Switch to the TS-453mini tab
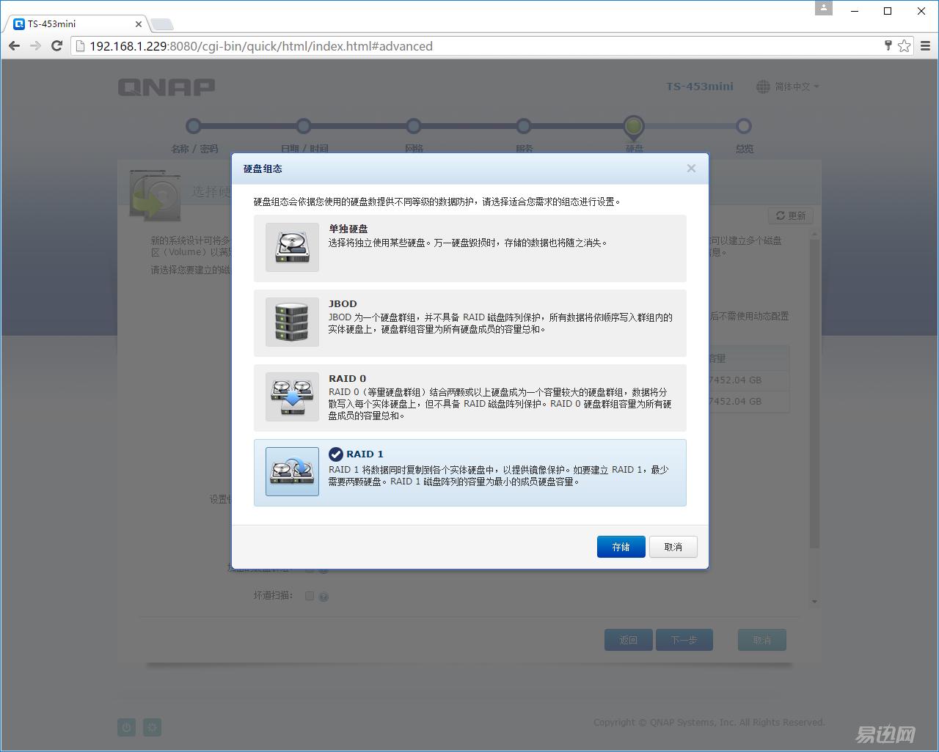This screenshot has height=752, width=939. 77,23
